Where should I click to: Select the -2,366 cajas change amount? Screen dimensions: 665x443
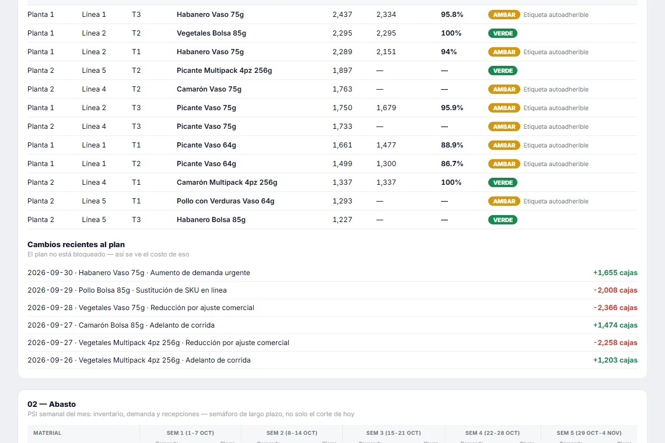pyautogui.click(x=615, y=308)
